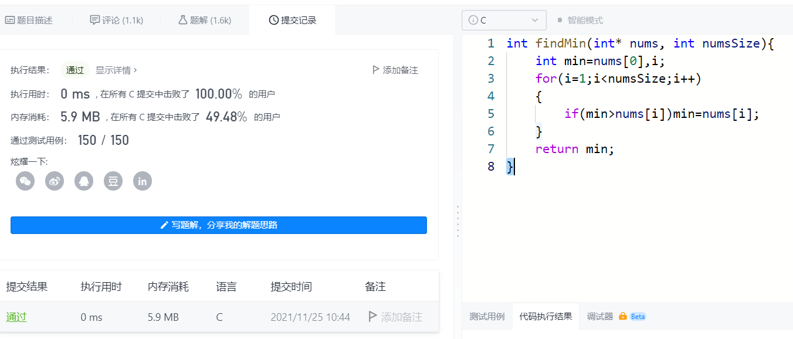Screen dimensions: 793x339
Task: Expand 显示详情 result details
Action: tap(116, 70)
